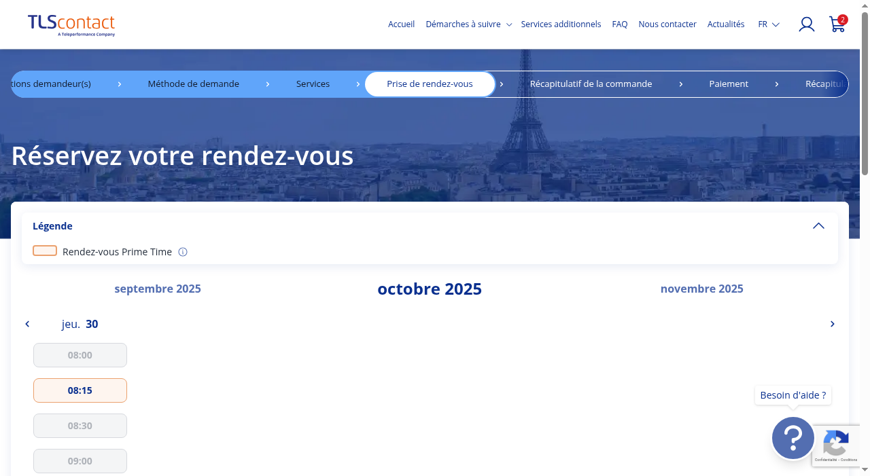Choose the 08:15 Prime Time slot
Image resolution: width=870 pixels, height=476 pixels.
[x=80, y=390]
